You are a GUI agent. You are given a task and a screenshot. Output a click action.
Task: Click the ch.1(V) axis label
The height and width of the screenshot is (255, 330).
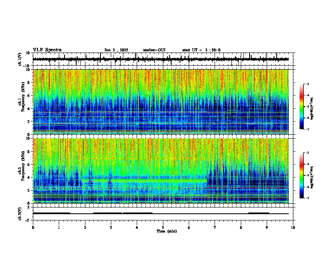(x=20, y=59)
